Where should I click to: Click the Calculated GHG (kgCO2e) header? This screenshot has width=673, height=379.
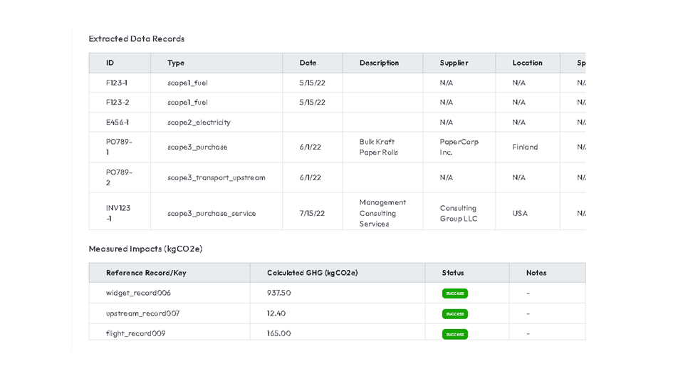[312, 273]
